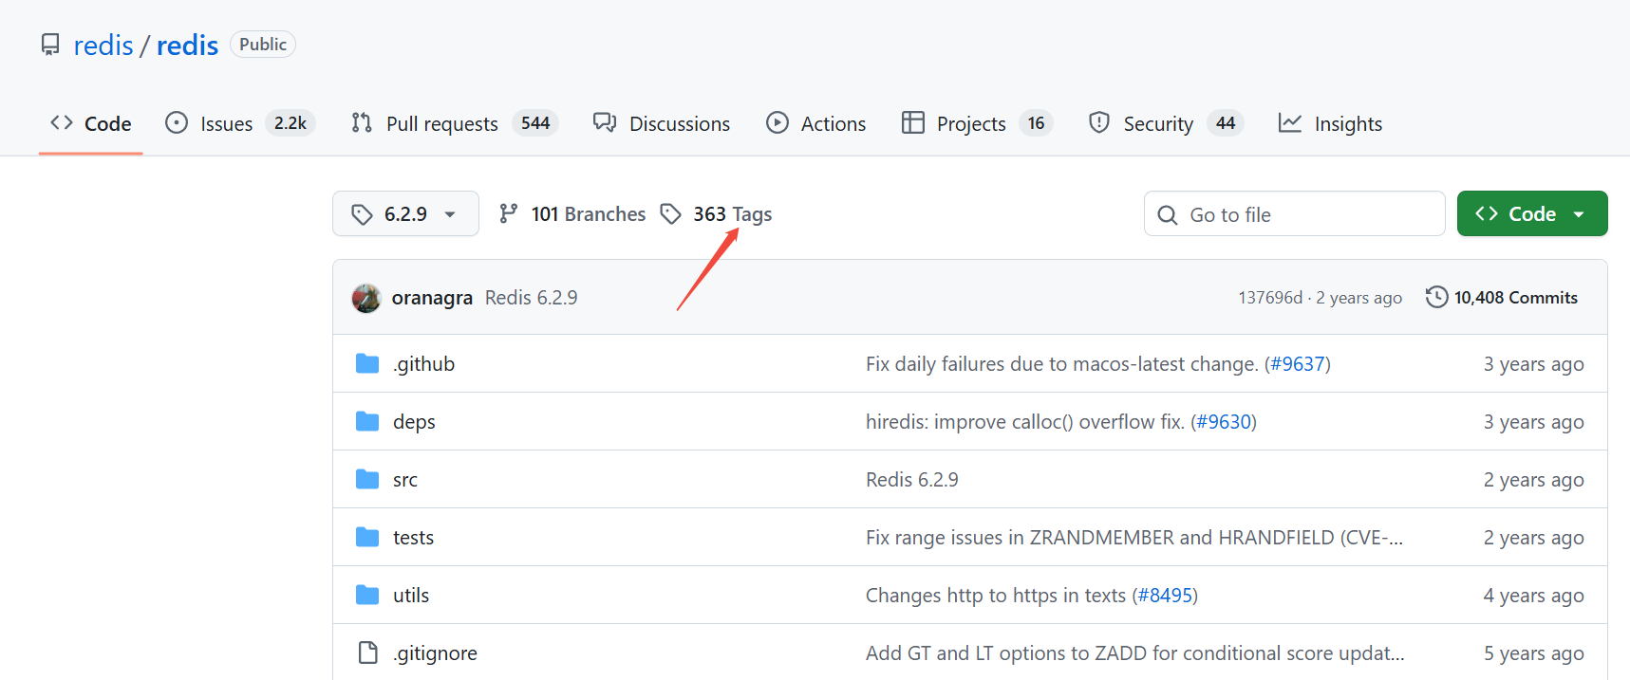Image resolution: width=1630 pixels, height=680 pixels.
Task: Click the branch icon next to 101 Branches
Action: 509,213
